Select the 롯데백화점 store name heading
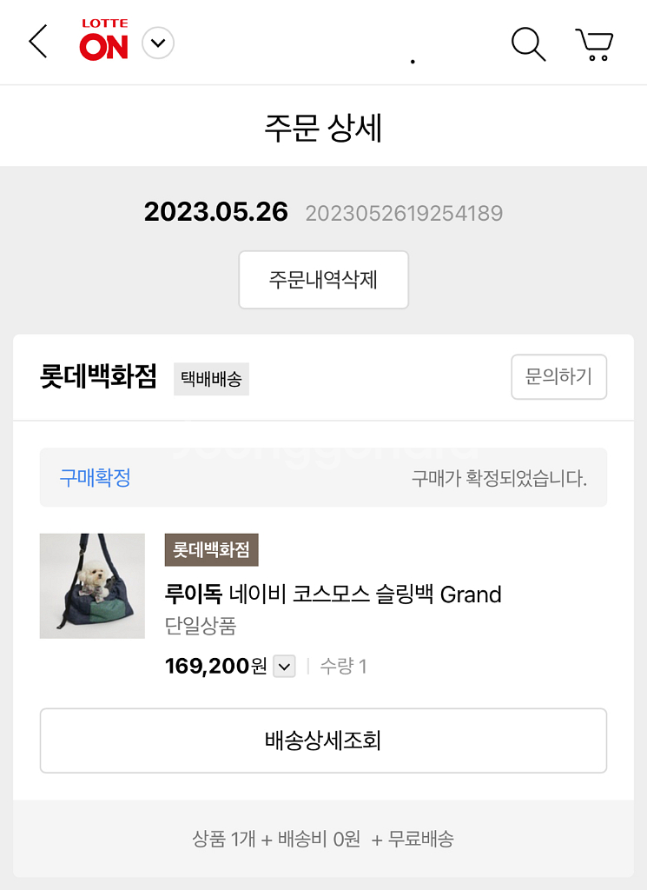The image size is (647, 890). 98,377
